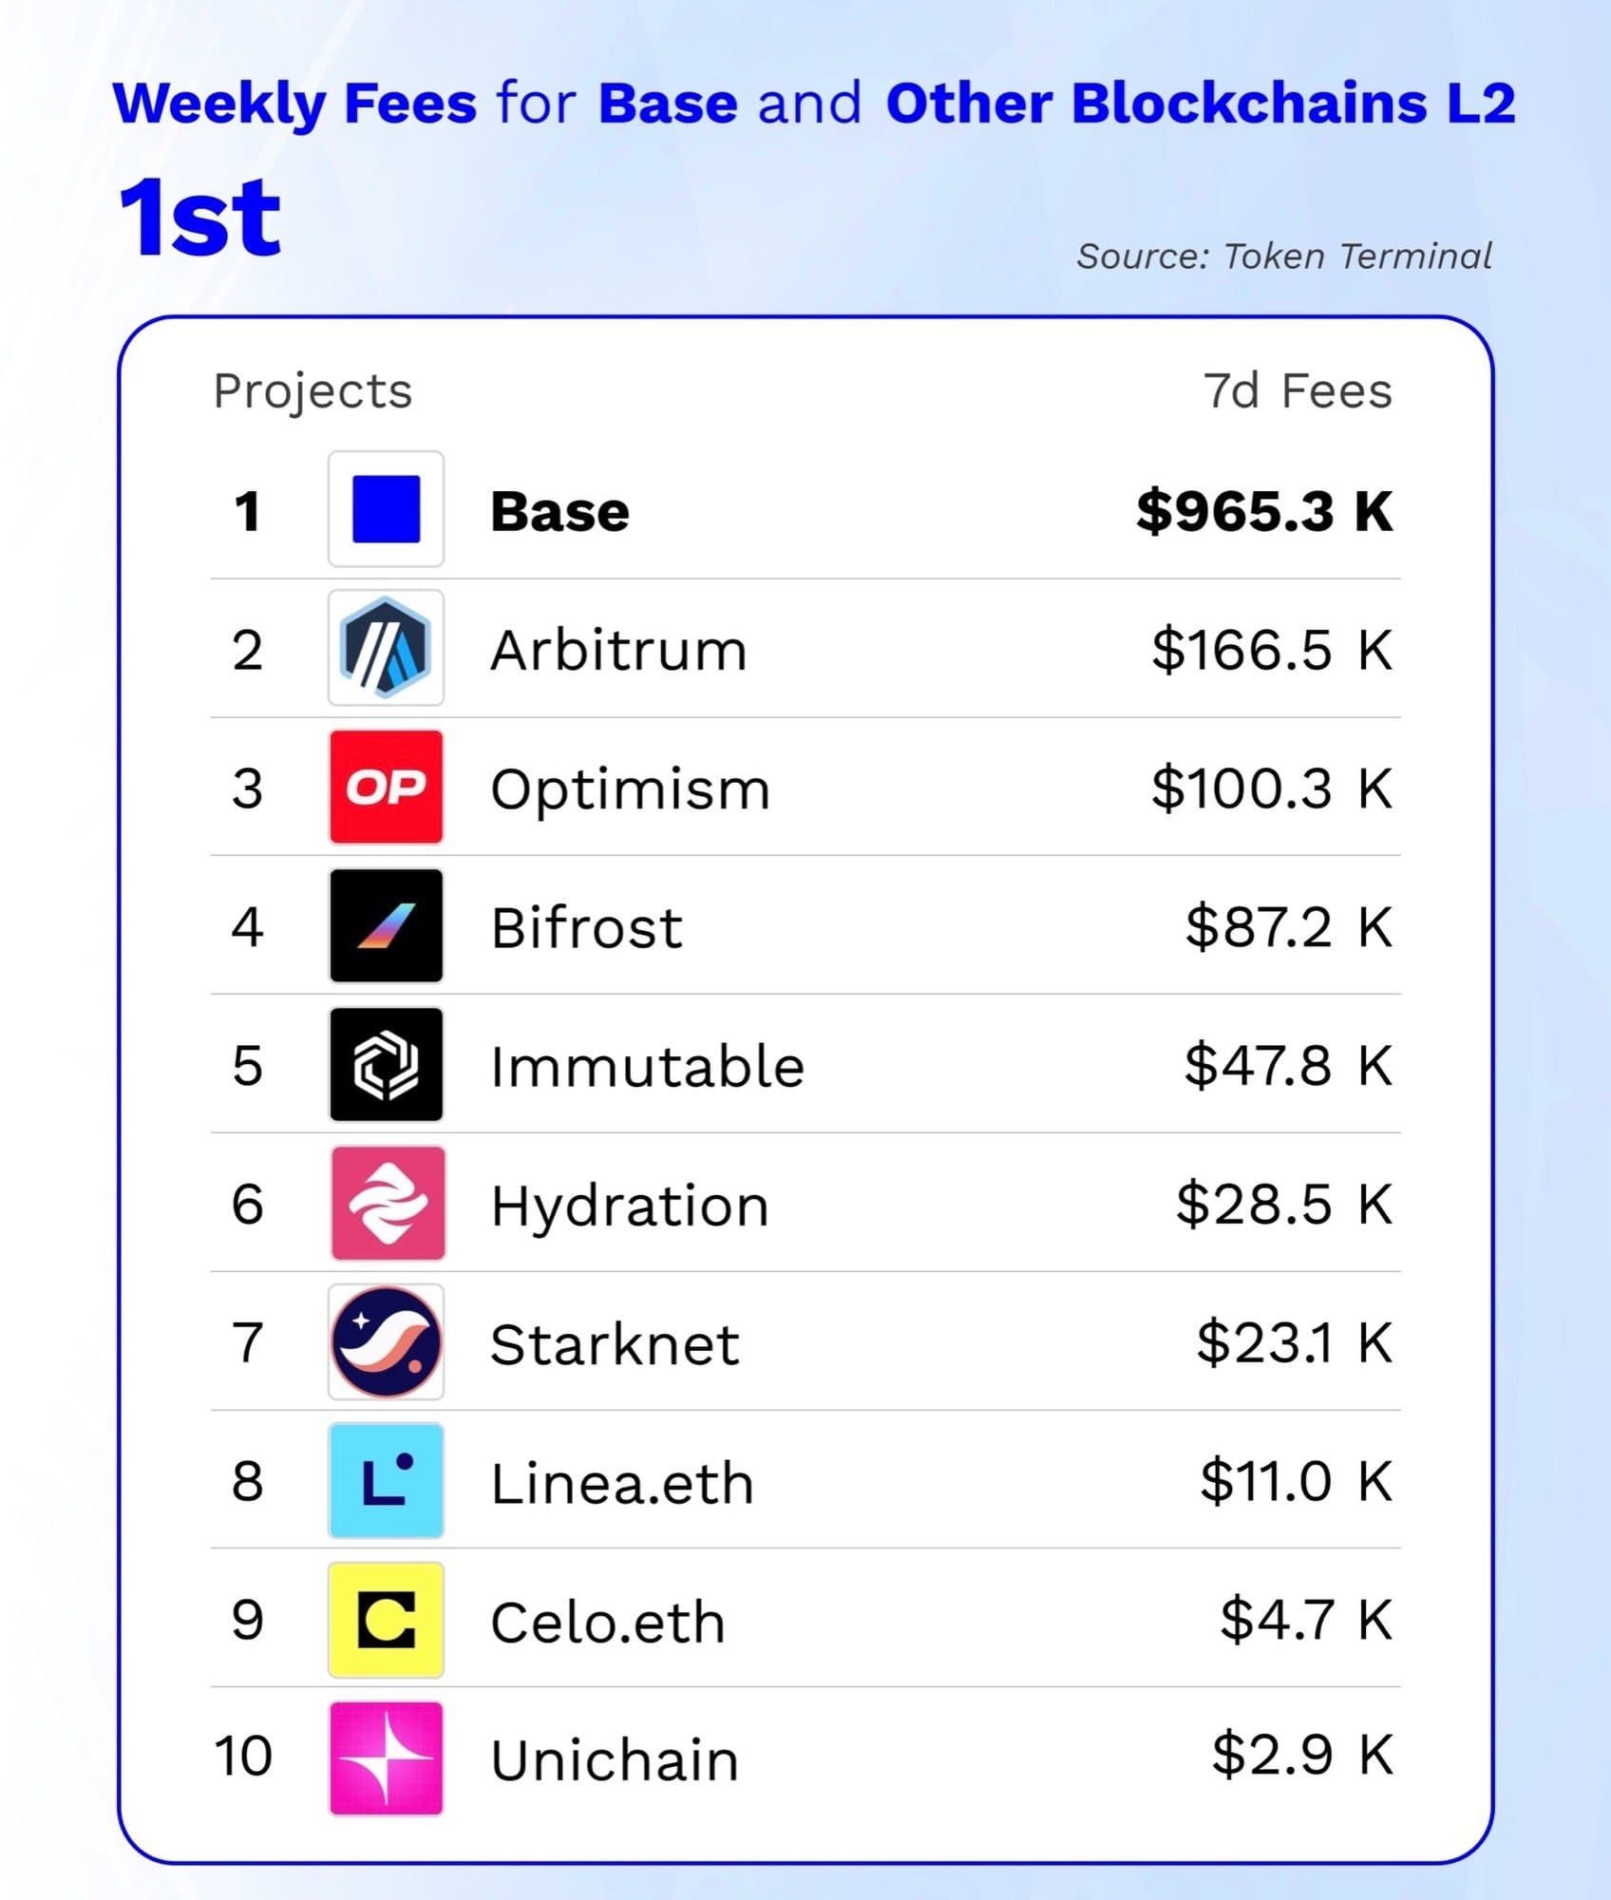Click the 7d Fees column header
The image size is (1611, 1900).
(x=1298, y=390)
